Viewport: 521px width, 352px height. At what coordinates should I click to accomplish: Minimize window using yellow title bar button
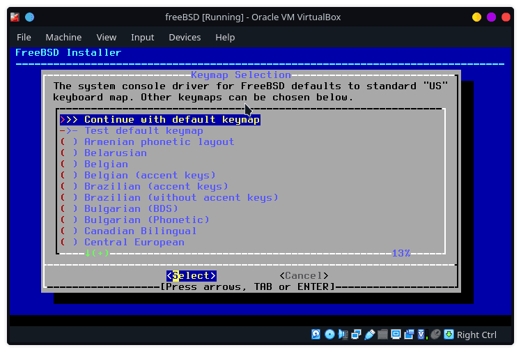(476, 17)
